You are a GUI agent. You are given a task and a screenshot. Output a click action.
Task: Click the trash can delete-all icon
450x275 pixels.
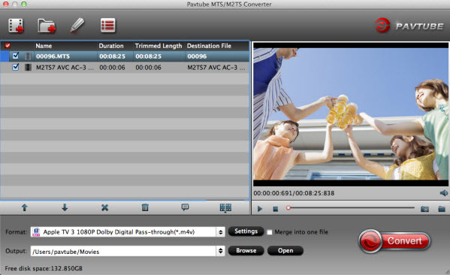[145, 207]
